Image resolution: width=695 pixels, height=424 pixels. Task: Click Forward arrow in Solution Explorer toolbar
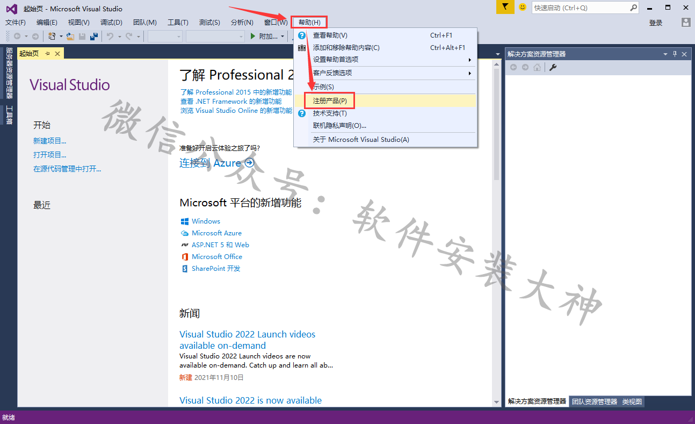pos(525,67)
